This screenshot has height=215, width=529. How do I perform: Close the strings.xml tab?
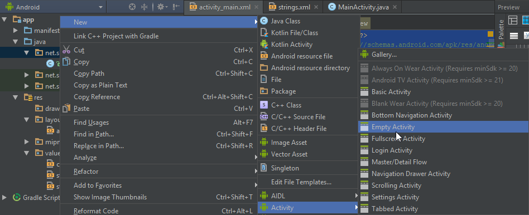coord(316,7)
